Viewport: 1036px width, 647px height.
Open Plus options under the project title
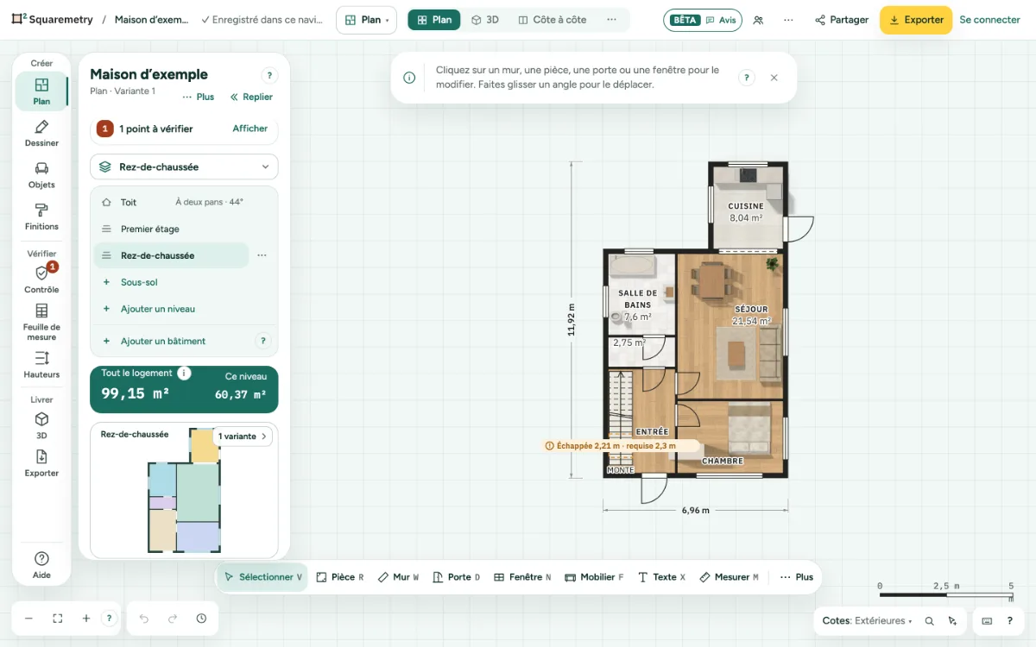pyautogui.click(x=199, y=97)
